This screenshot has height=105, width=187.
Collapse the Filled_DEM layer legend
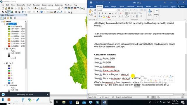[4, 85]
